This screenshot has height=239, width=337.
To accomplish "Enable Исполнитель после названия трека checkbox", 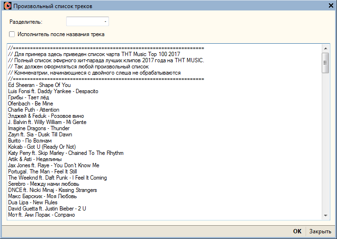I will (x=12, y=34).
